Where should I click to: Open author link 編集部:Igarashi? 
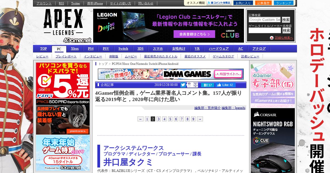pyautogui.click(x=233, y=108)
